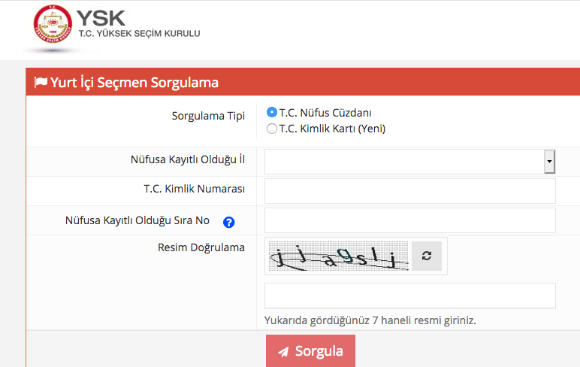This screenshot has height=367, width=580.
Task: Click the province dropdown arrow button
Action: click(549, 161)
